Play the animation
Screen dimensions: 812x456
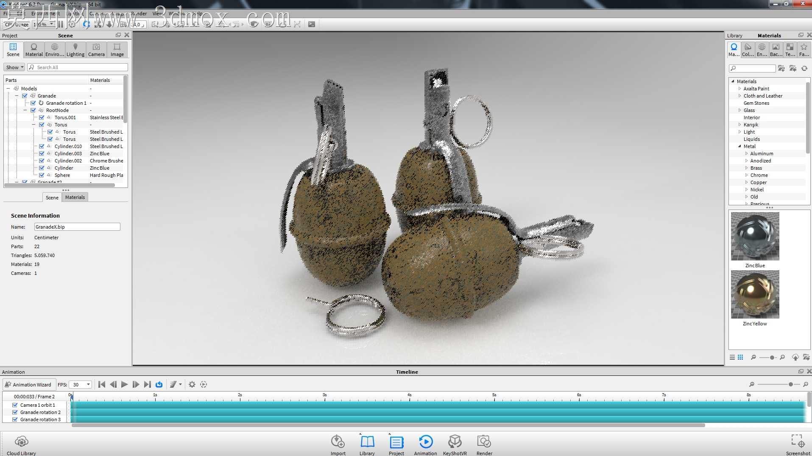124,384
